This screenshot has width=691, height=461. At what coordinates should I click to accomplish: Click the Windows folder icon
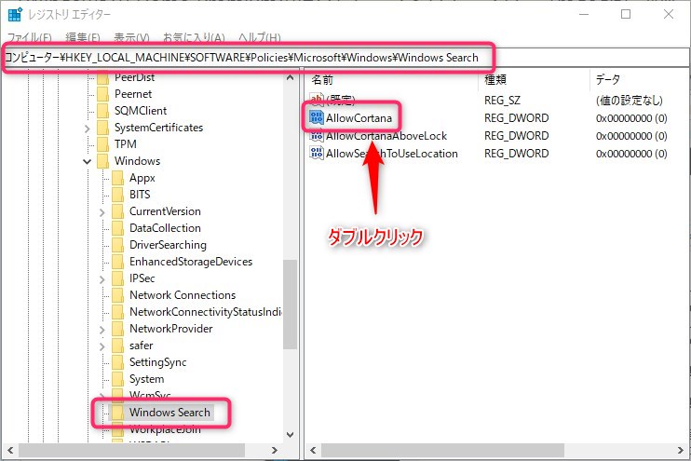pyautogui.click(x=102, y=161)
